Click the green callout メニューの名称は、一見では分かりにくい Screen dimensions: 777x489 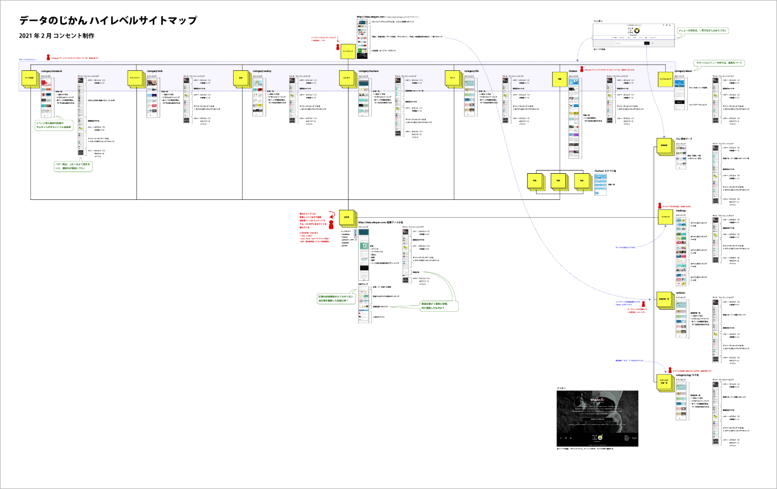coord(702,30)
